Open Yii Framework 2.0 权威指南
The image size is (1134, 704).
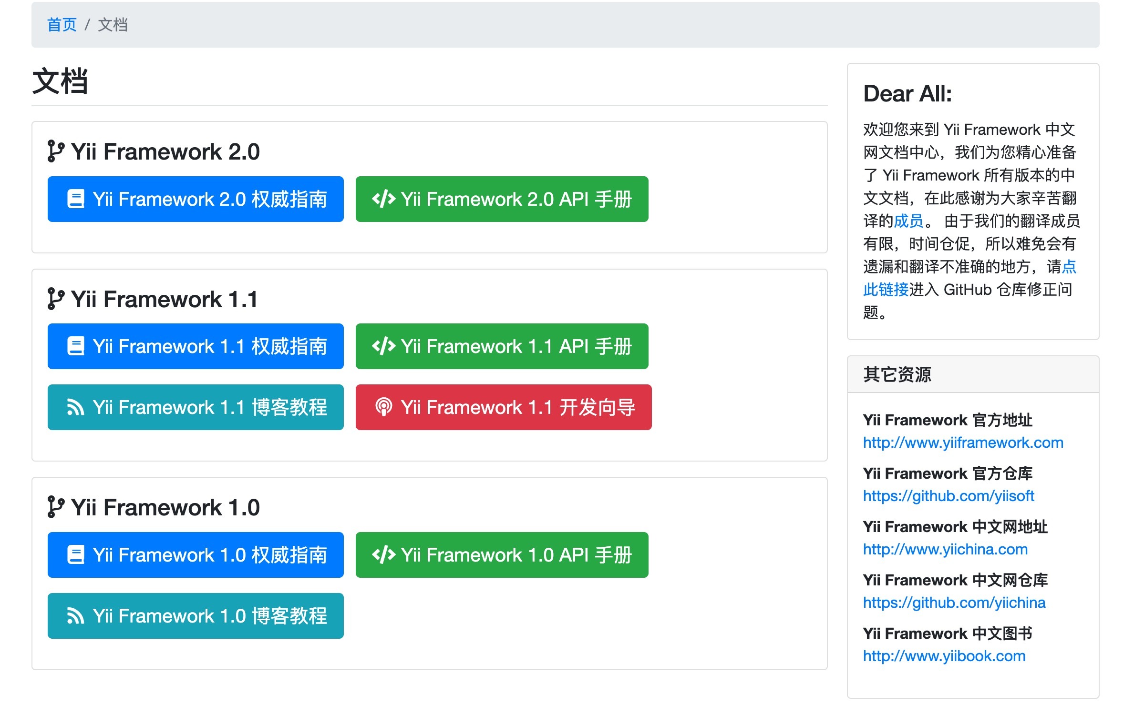196,199
